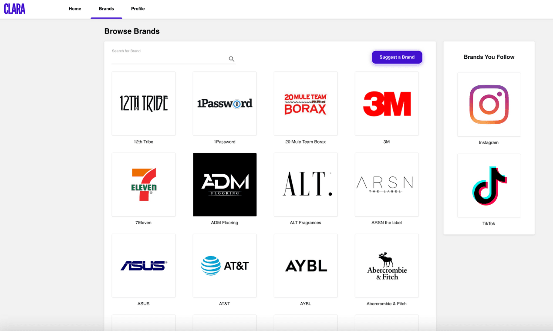Click the 1Password name label
553x331 pixels.
225,142
